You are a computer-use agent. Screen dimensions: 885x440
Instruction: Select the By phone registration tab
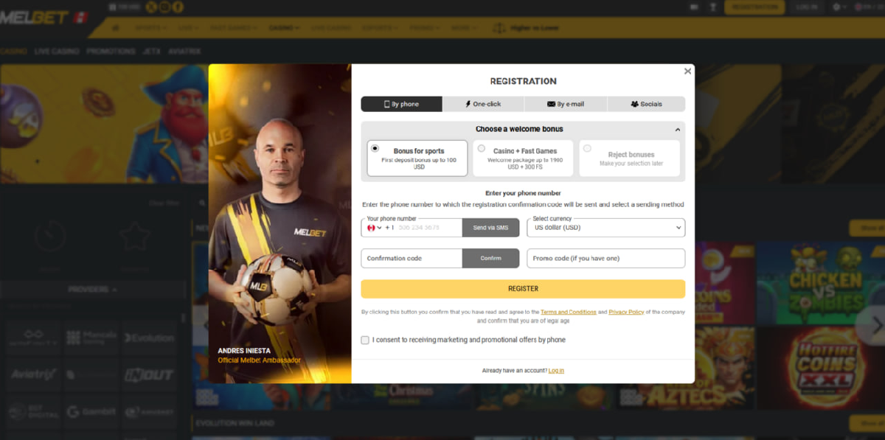(402, 104)
